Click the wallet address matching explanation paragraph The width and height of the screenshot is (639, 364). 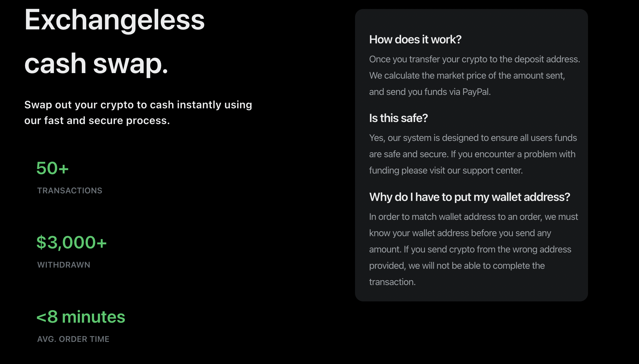(x=474, y=249)
